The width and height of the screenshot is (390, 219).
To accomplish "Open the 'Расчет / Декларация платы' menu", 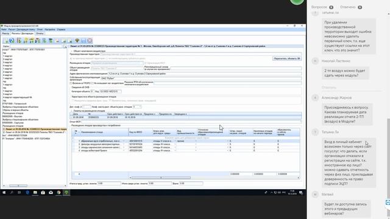I will click(22, 30).
